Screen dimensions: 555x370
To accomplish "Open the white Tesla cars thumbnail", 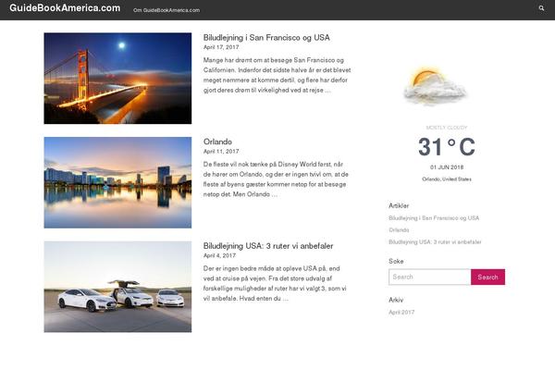I will (117, 287).
